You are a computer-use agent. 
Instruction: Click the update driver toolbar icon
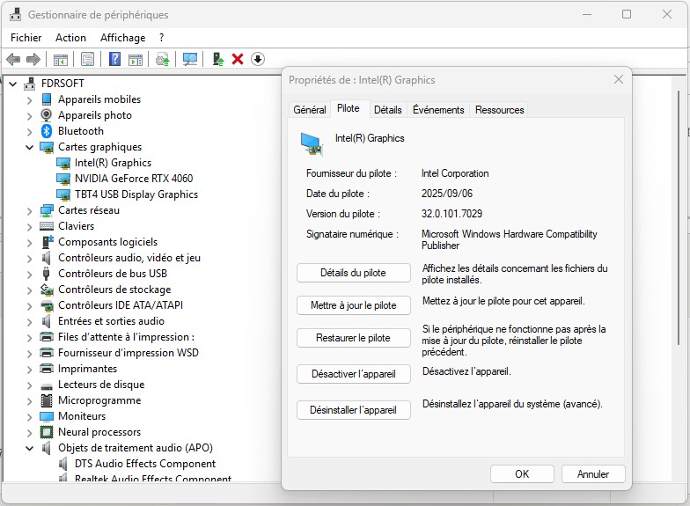218,59
